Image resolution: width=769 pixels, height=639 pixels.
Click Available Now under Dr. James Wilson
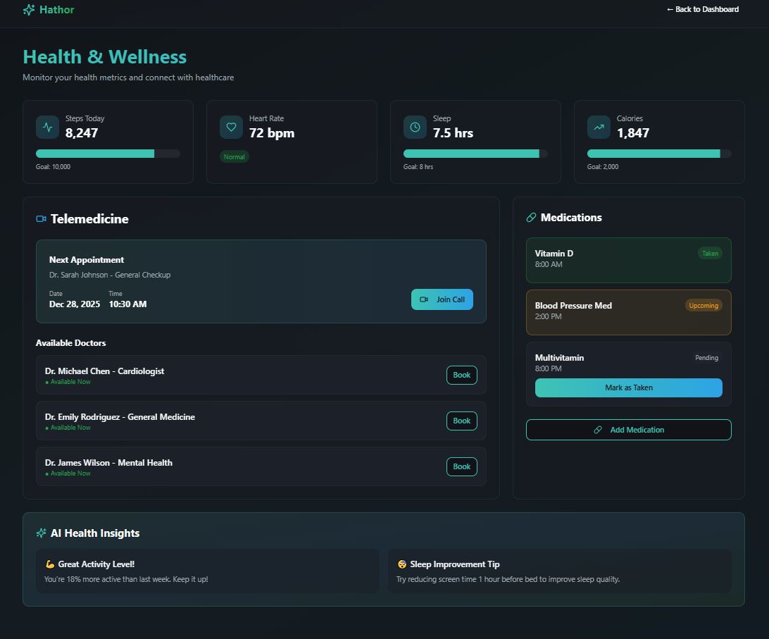[x=68, y=473]
